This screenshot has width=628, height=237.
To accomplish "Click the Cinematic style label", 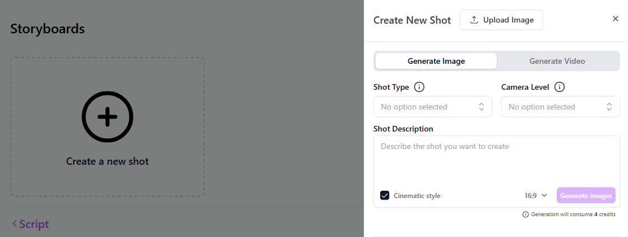I will 417,196.
